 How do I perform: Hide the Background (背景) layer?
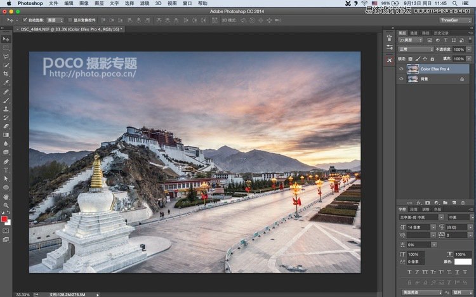pos(401,79)
